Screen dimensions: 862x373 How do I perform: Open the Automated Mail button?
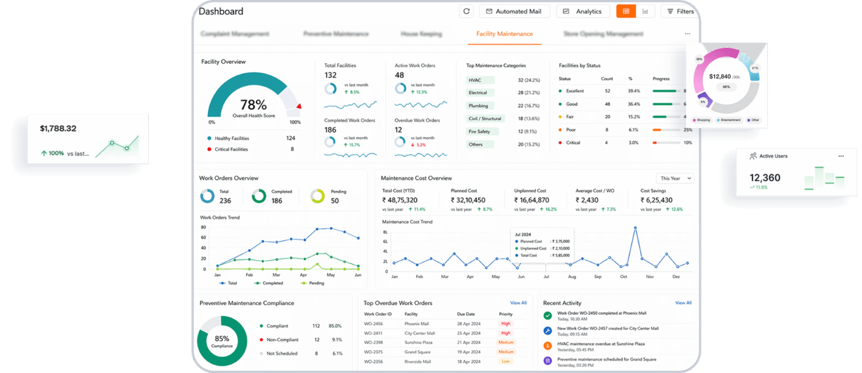click(515, 11)
